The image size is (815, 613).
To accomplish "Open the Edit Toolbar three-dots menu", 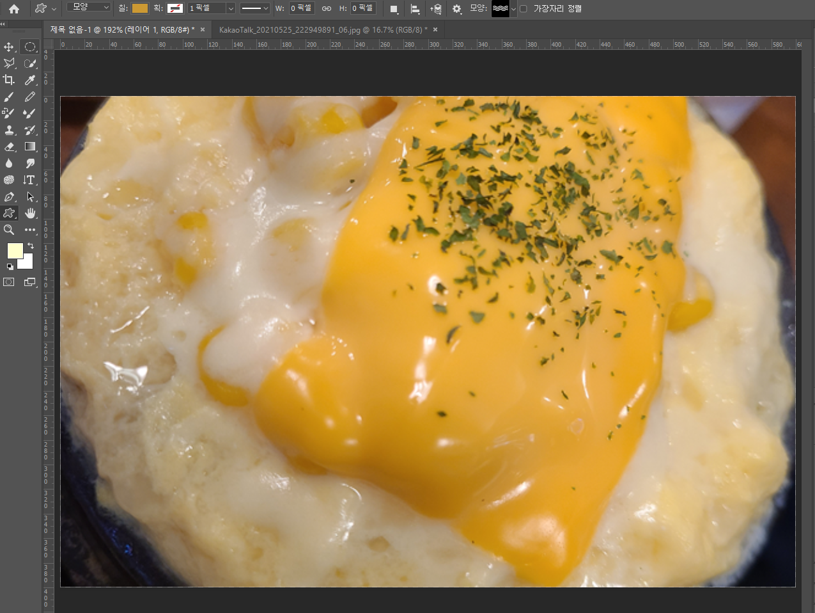I will click(x=30, y=230).
